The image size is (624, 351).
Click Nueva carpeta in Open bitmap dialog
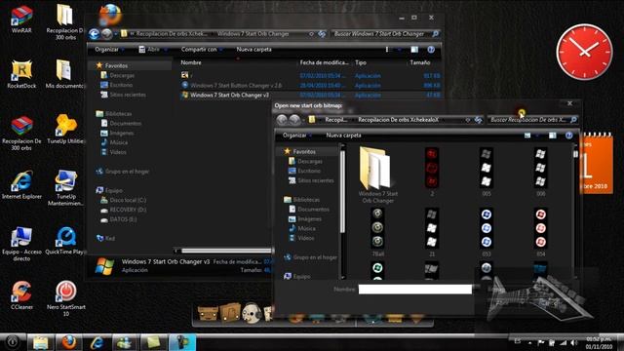tap(343, 136)
